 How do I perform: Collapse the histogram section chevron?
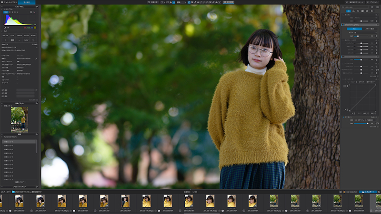coord(2,9)
